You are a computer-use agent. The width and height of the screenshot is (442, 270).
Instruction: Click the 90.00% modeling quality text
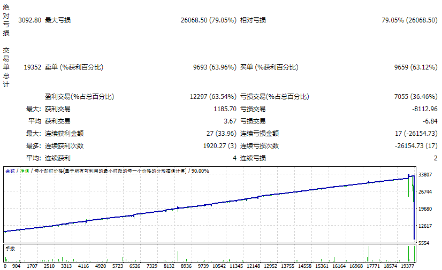pyautogui.click(x=201, y=171)
